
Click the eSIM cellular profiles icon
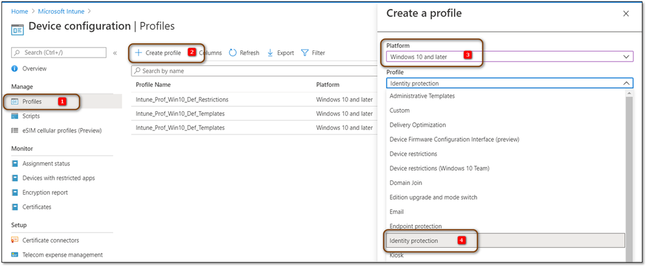[15, 131]
